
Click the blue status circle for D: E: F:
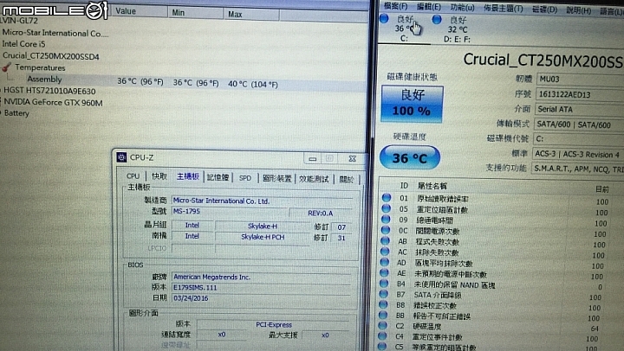[x=437, y=19]
